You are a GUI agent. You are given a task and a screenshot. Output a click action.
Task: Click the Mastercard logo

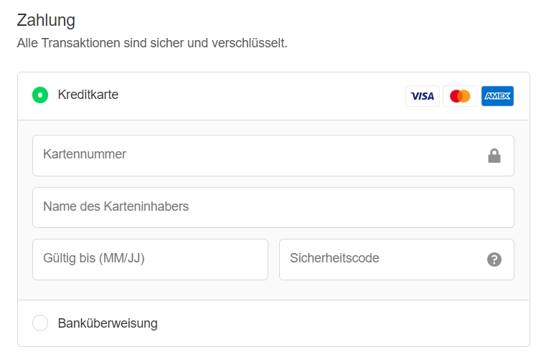460,96
